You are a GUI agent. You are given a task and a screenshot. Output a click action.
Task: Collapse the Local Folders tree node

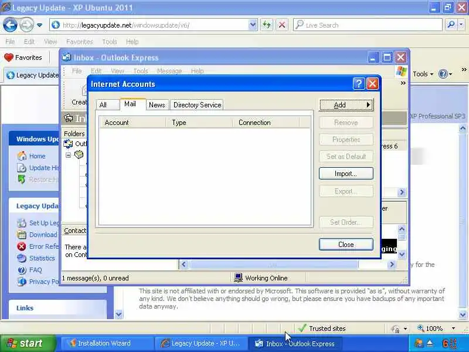tap(68, 155)
